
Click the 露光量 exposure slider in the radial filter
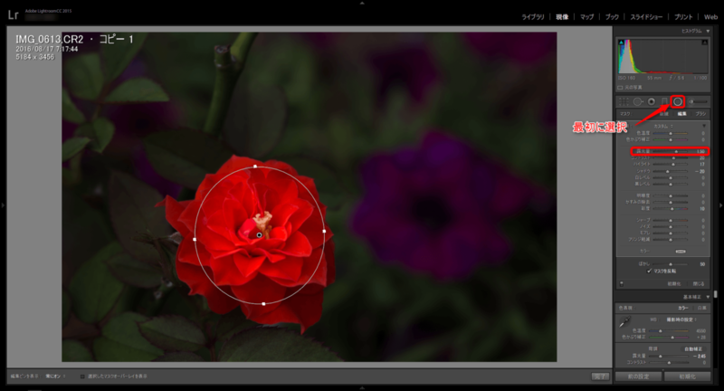[671, 151]
